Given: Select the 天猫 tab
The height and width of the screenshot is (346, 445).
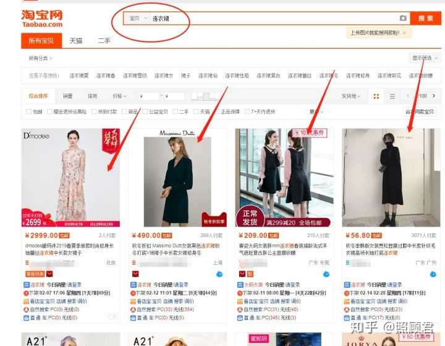Looking at the screenshot, I should tap(76, 41).
